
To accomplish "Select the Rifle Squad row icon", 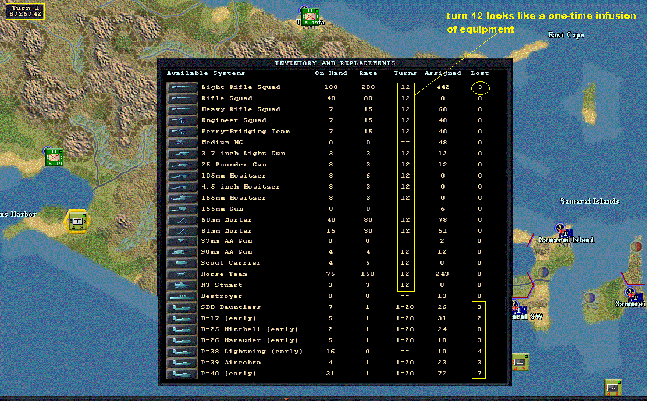I will click(182, 98).
